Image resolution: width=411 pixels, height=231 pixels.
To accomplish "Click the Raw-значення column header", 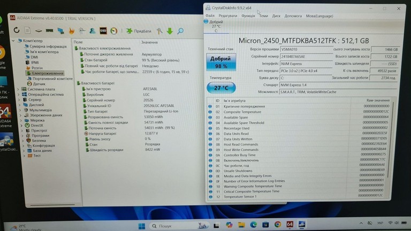I will 378,101.
